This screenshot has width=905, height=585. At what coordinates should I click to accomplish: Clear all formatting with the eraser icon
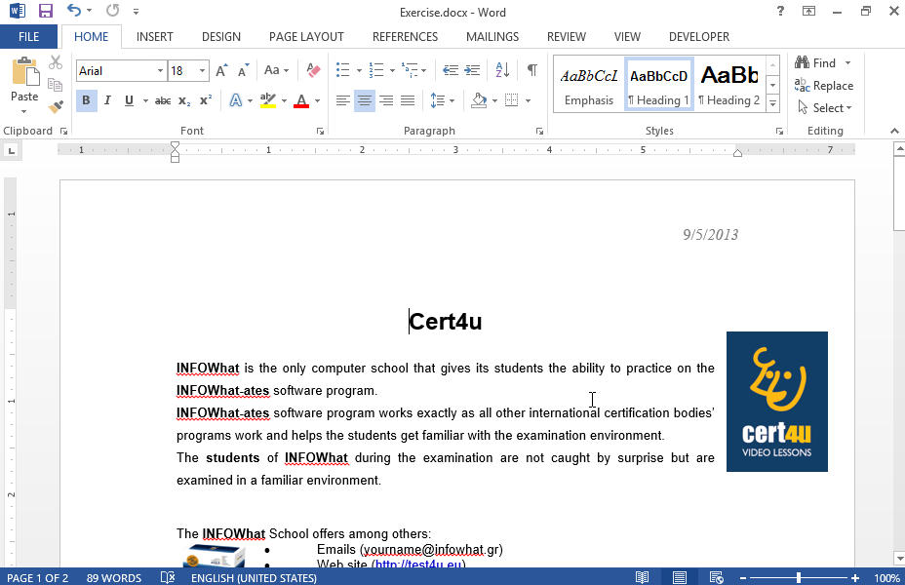tap(313, 70)
